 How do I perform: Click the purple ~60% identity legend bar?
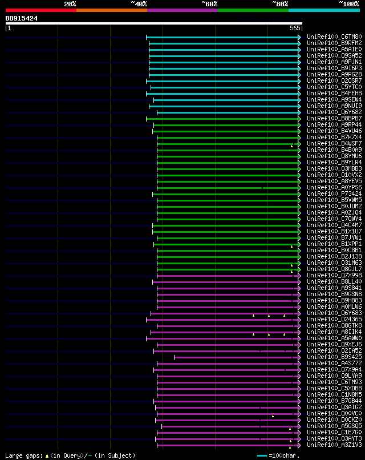click(182, 10)
